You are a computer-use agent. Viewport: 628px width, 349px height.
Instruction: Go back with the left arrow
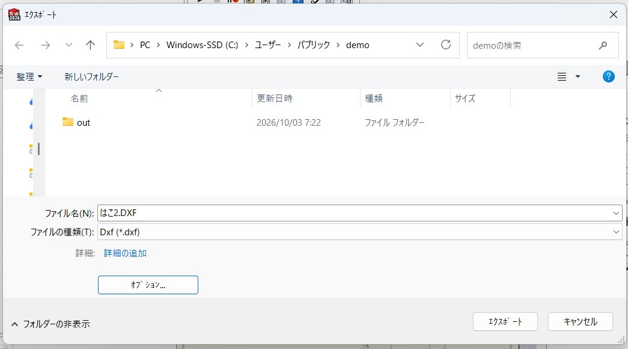click(19, 45)
